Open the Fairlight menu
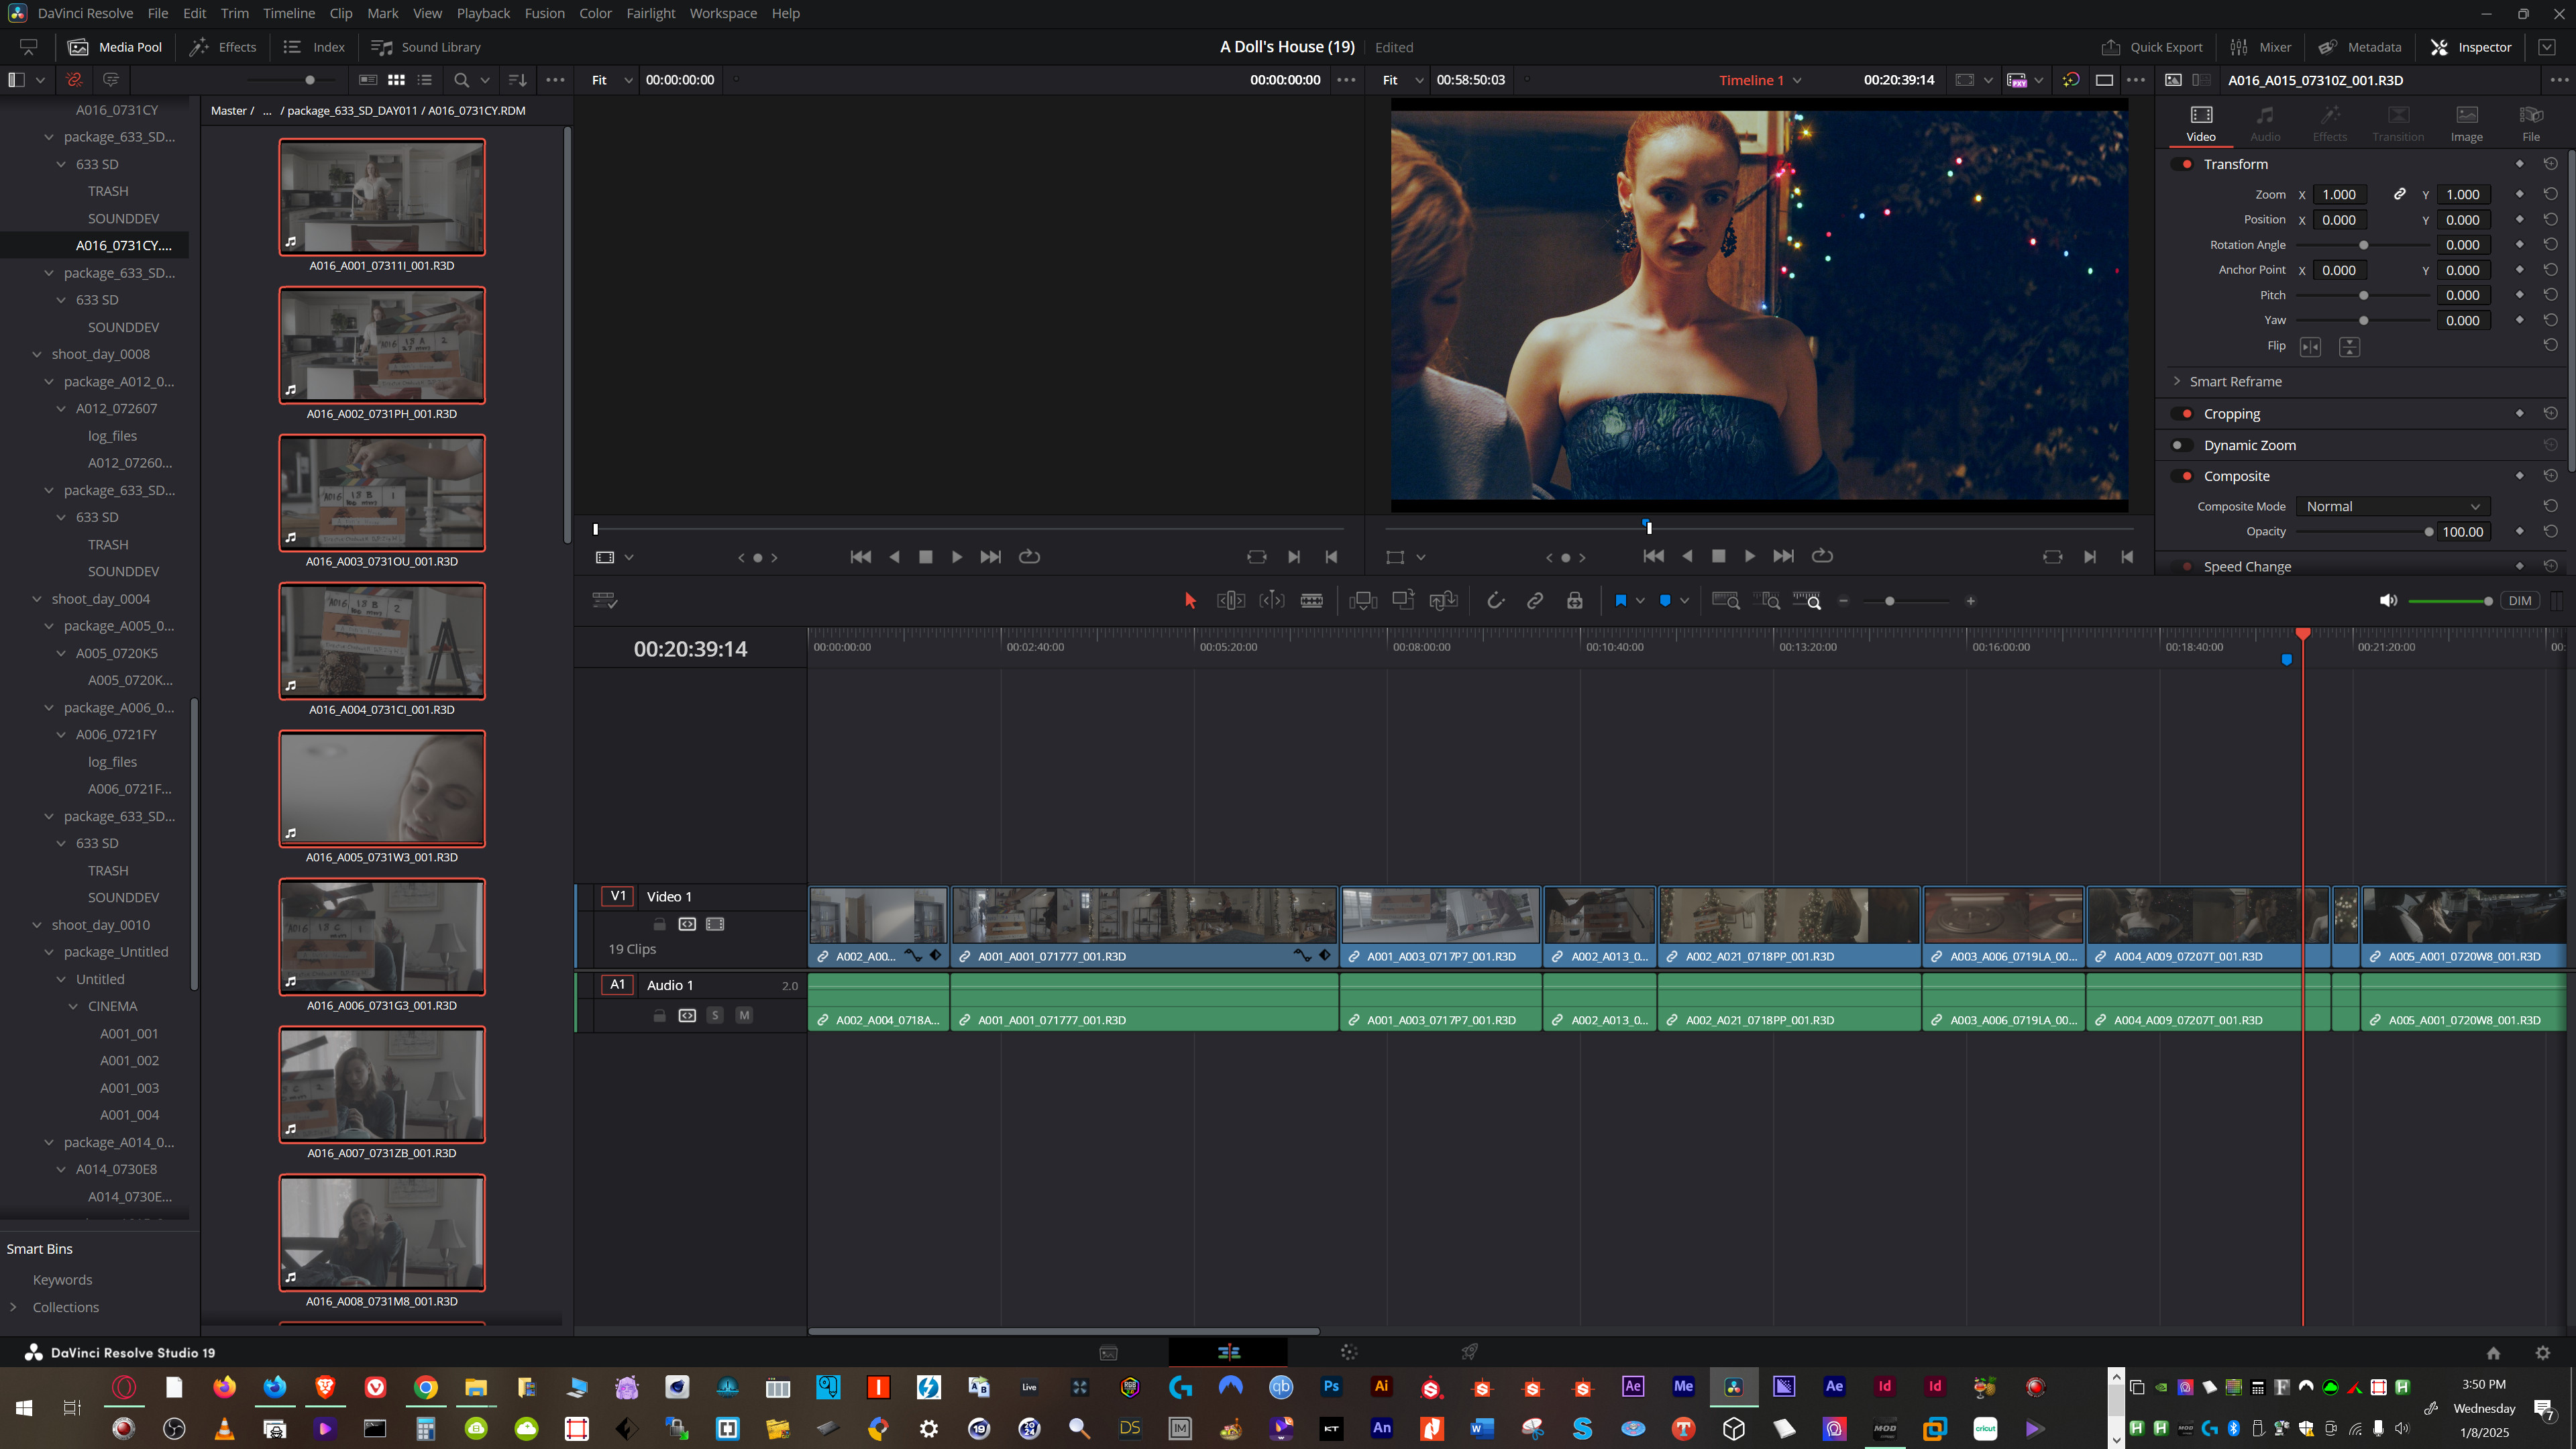This screenshot has height=1449, width=2576. (650, 13)
